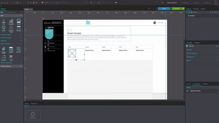Click the teal shield shape on sidebar
219x123 pixels.
(x=49, y=34)
